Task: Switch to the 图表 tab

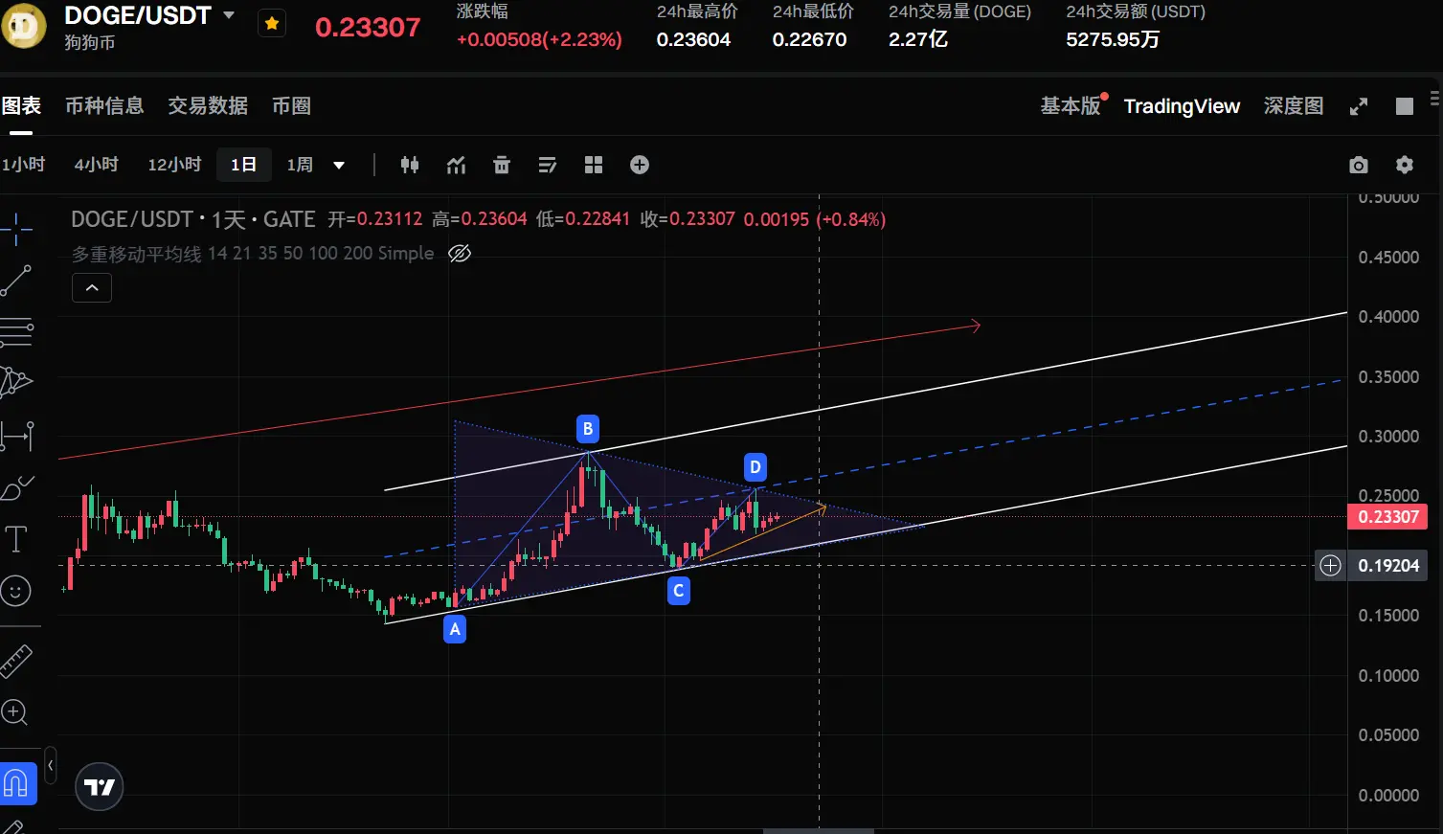Action: (x=21, y=105)
